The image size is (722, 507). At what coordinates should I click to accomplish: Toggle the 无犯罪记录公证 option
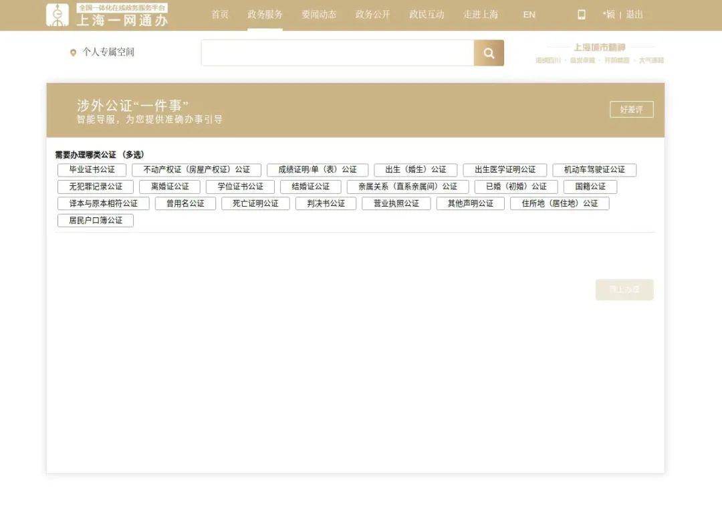pyautogui.click(x=96, y=187)
